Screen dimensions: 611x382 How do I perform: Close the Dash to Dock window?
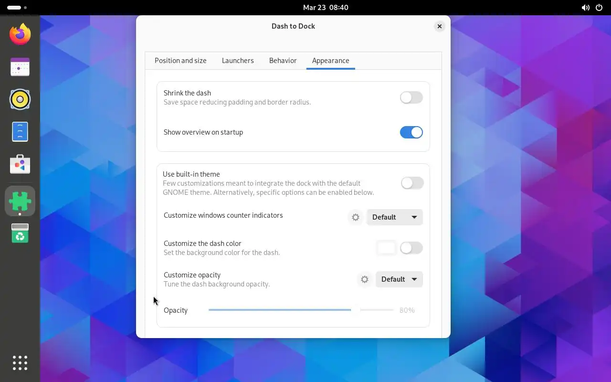(440, 26)
